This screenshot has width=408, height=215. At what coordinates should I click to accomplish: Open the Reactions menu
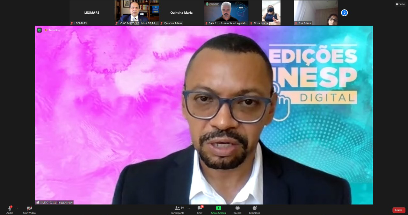click(254, 208)
